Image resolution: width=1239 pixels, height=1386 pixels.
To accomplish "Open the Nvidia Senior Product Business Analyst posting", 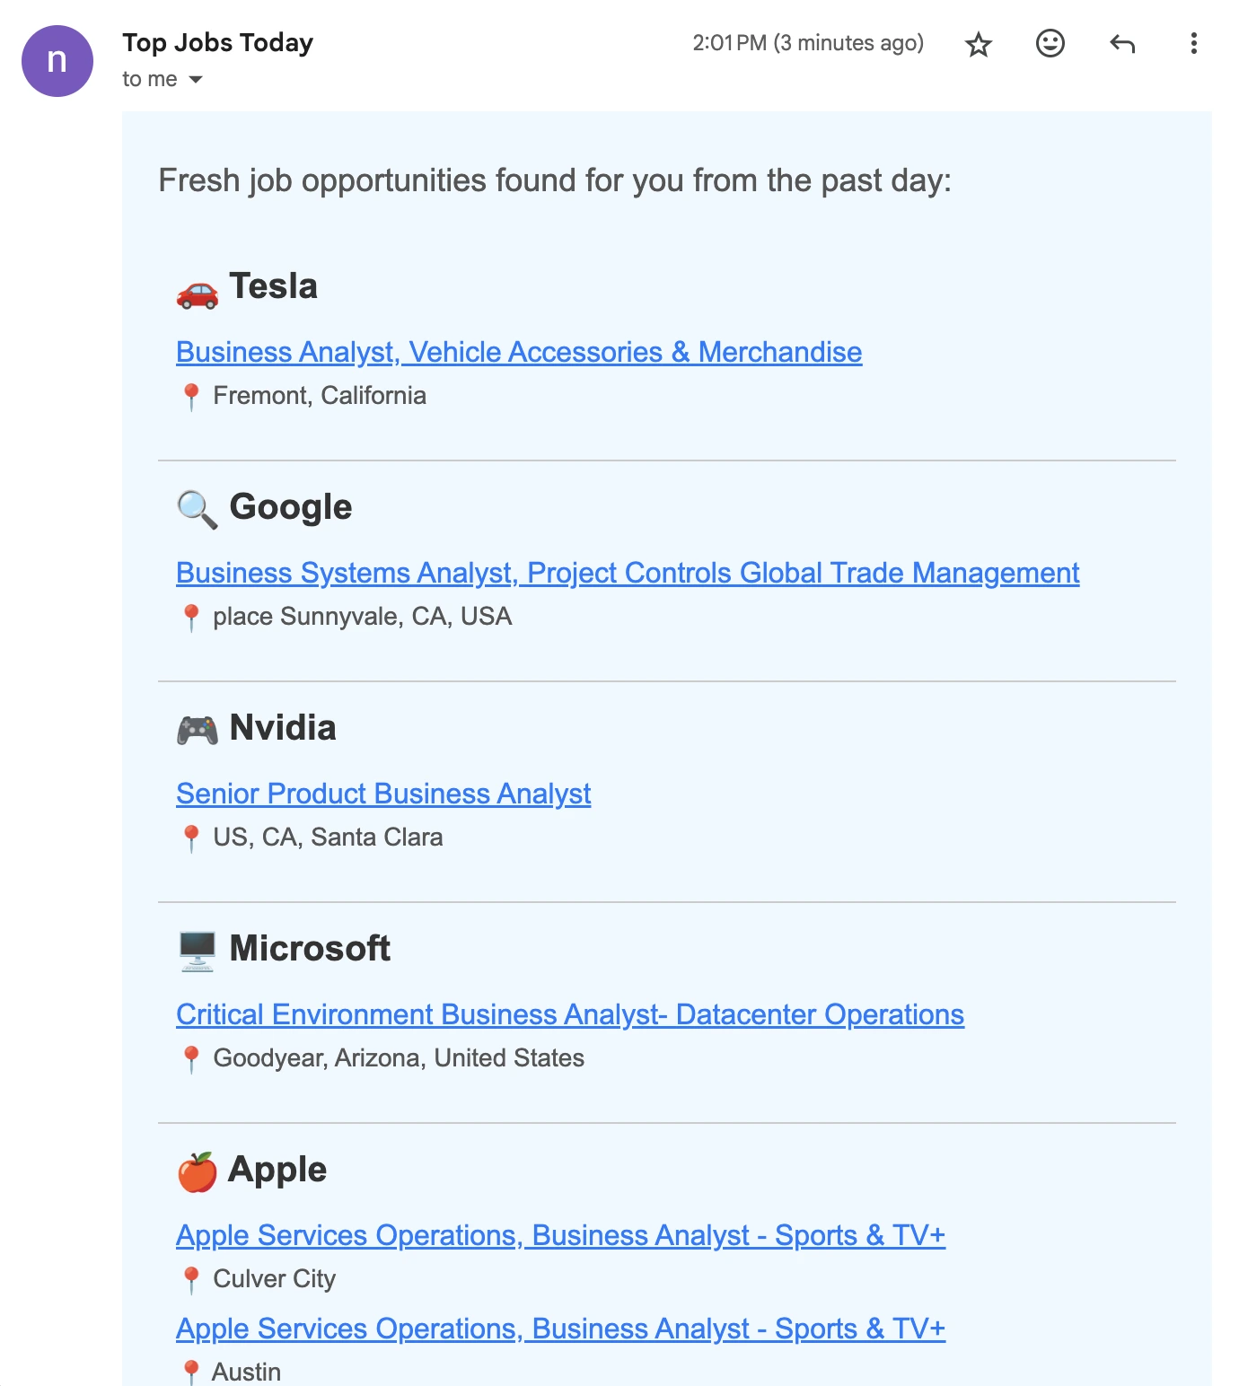I will (383, 794).
